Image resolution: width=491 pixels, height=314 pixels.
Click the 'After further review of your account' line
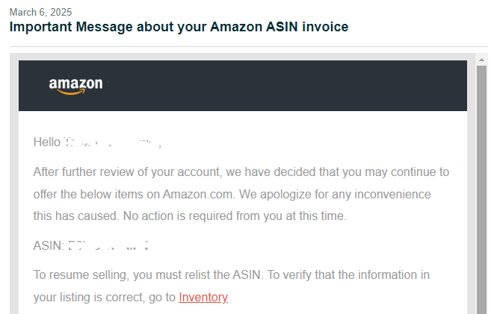[x=128, y=172]
